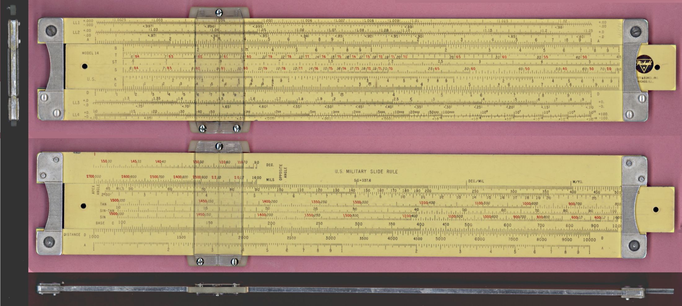Click the end-on side view of the rule at left

point(14,66)
